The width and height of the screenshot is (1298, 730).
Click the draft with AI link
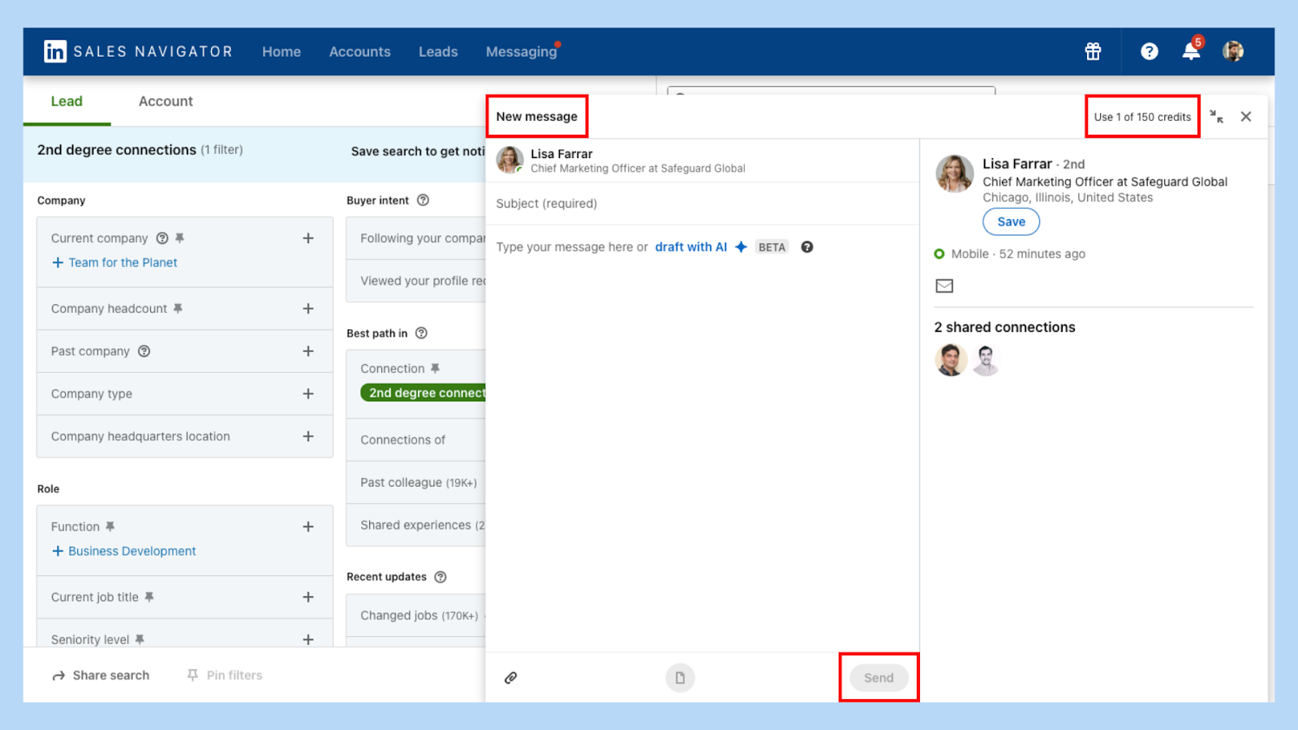[x=691, y=247]
